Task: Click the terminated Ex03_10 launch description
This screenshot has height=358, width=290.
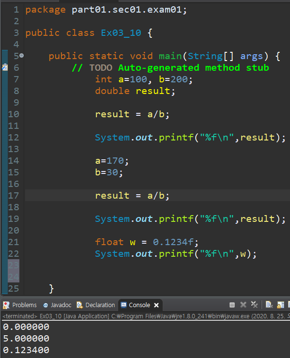Action: click(146, 316)
